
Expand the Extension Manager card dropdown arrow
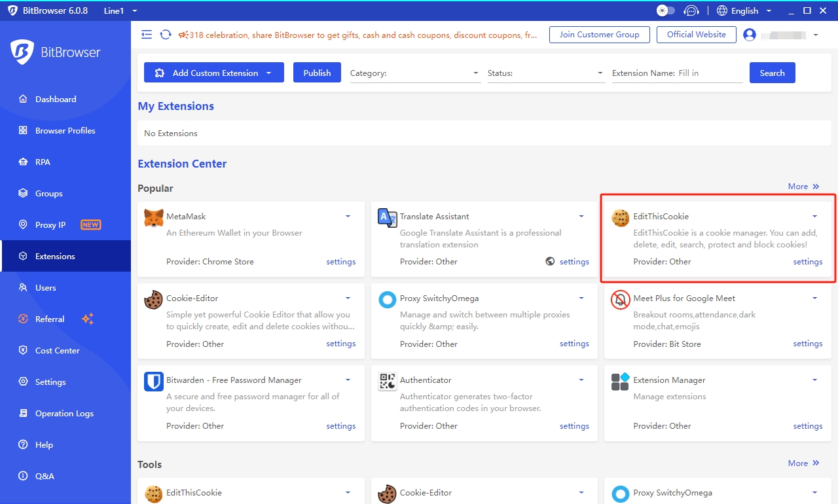814,380
